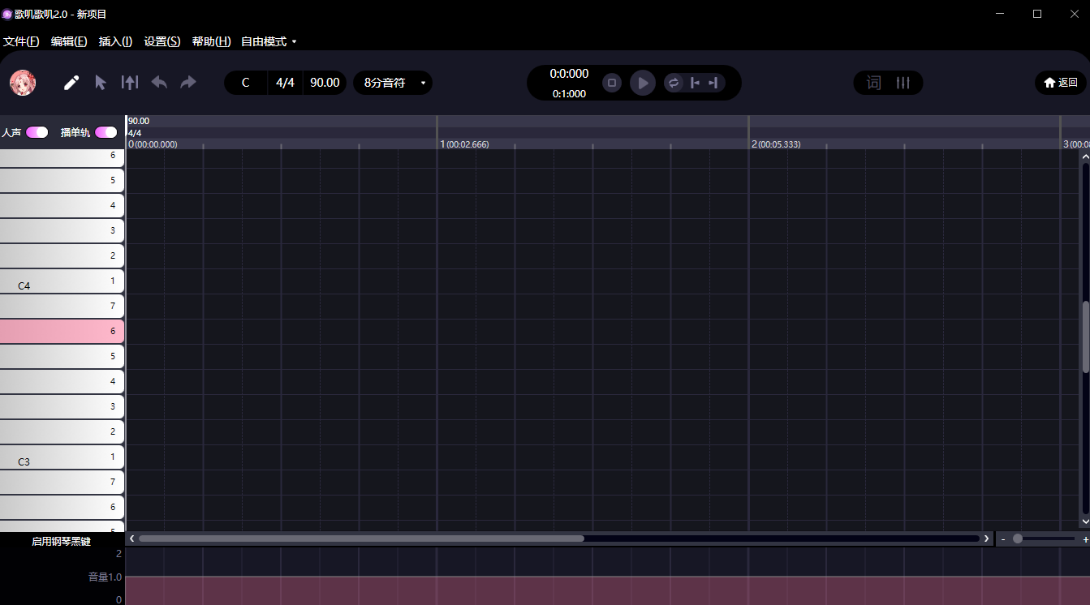Open the 文件(F) menu

tap(21, 41)
